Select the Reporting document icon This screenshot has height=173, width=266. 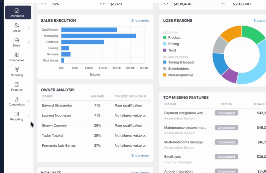[x=17, y=114]
